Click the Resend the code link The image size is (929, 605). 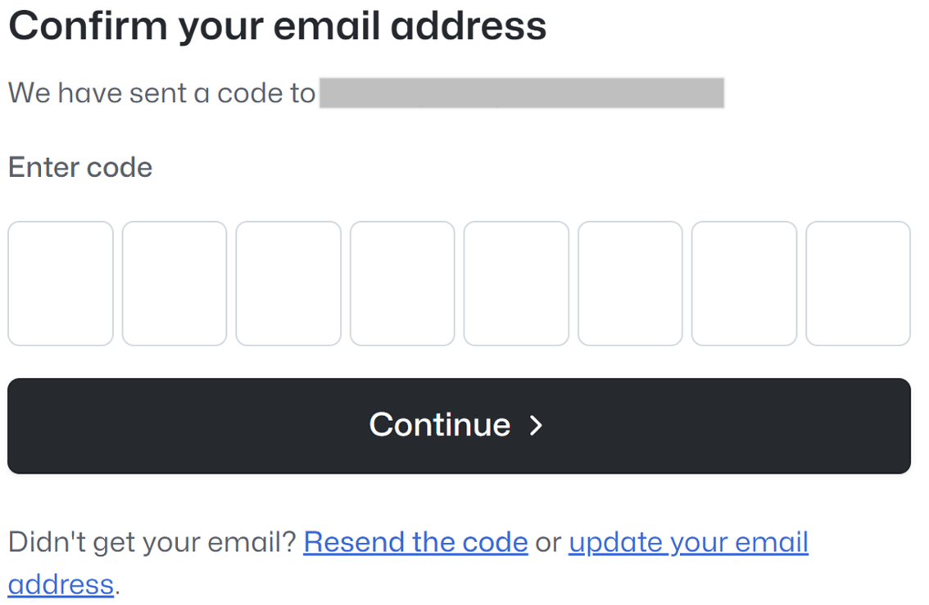pyautogui.click(x=415, y=541)
